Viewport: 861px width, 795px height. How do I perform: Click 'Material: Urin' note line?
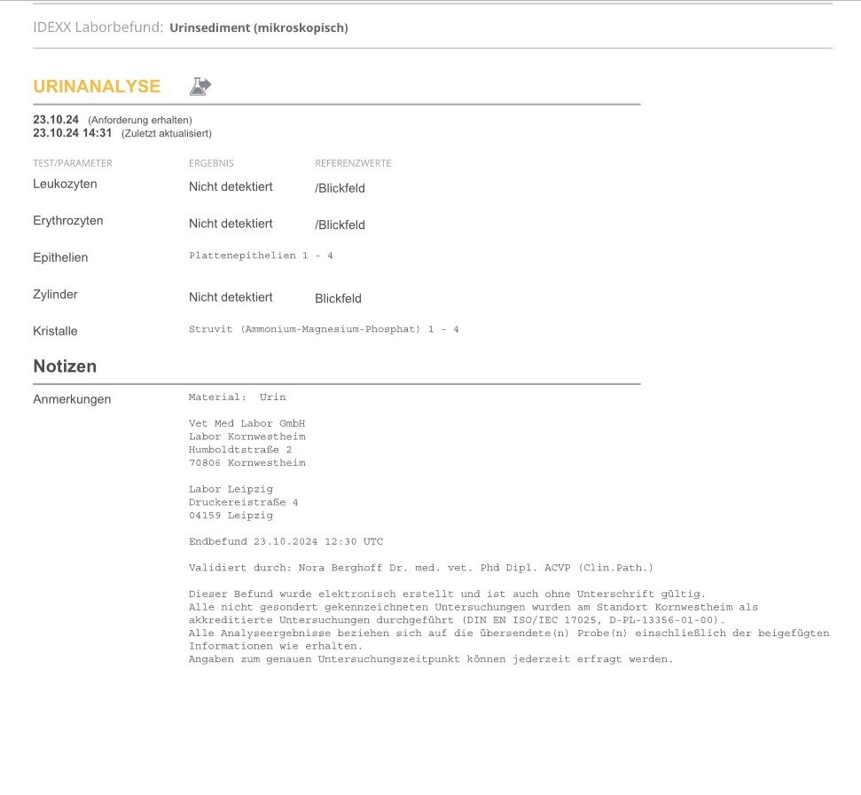pos(238,397)
